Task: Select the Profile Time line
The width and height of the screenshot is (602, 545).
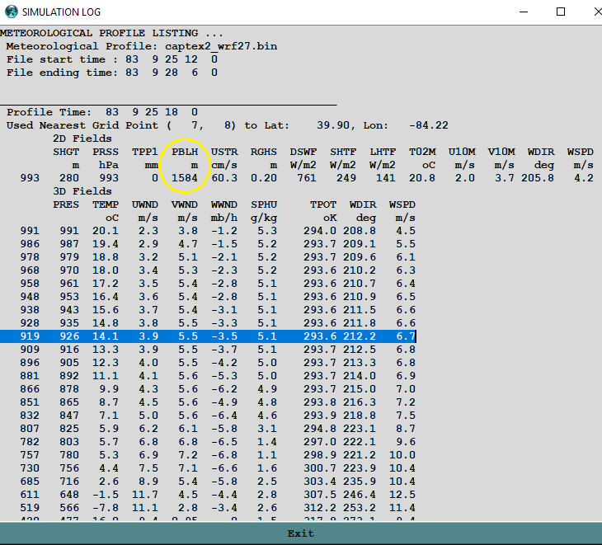Action: pos(102,112)
